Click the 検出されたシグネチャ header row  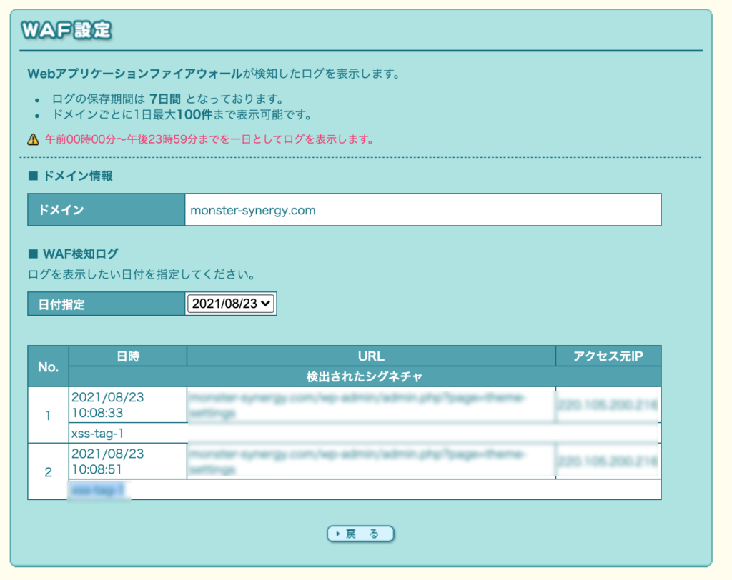point(365,376)
